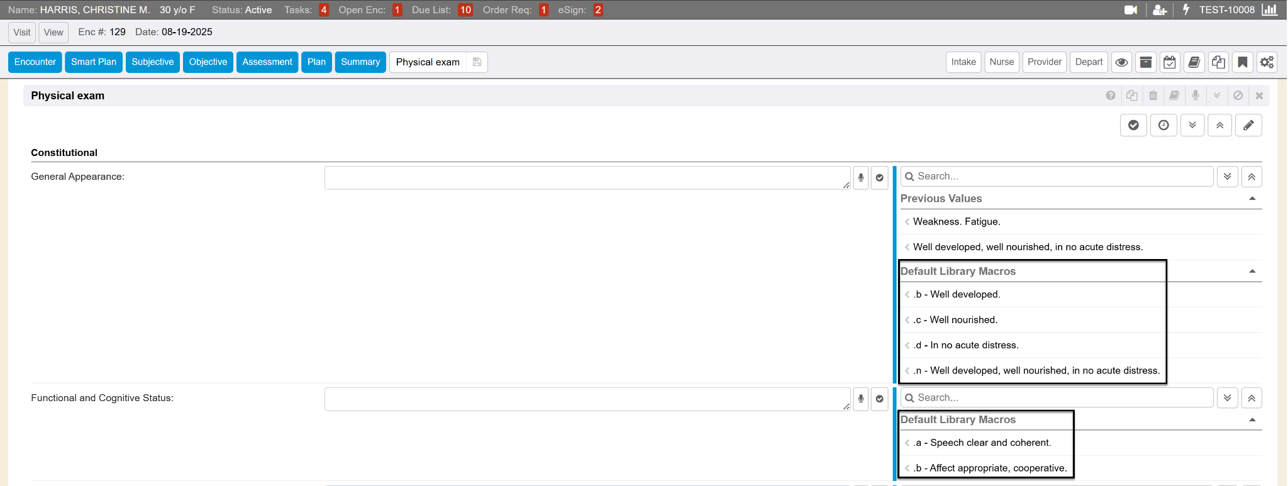Toggle check-circle for Functional and Cognitive Status
Image resolution: width=1288 pixels, height=486 pixels.
879,399
